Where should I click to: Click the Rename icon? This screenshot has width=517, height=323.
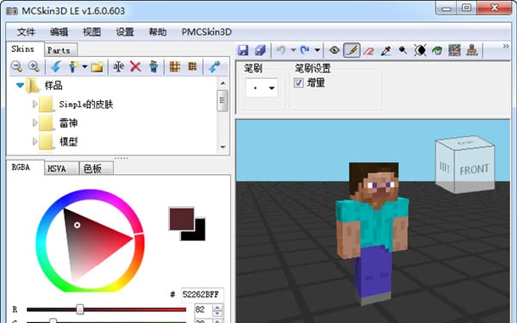(x=118, y=67)
